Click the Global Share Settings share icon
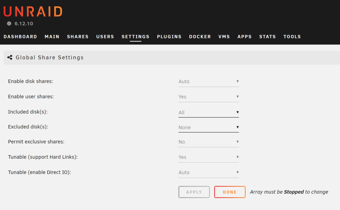Viewport: 340px width, 210px height. click(10, 57)
